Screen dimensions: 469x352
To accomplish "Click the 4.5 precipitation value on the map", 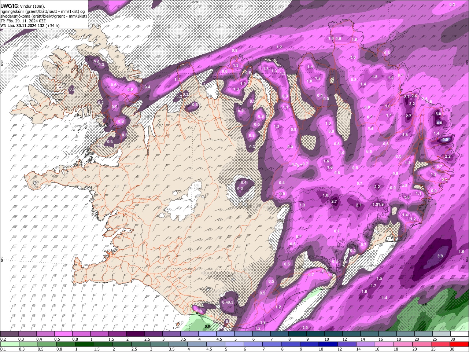I will click(446, 140).
